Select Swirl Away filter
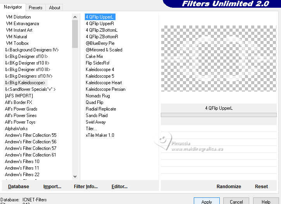Image resolution: width=281 pixels, height=204 pixels. point(96,122)
